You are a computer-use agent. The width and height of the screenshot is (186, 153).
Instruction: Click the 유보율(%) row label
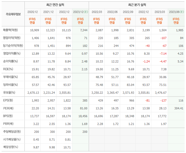(9, 92)
